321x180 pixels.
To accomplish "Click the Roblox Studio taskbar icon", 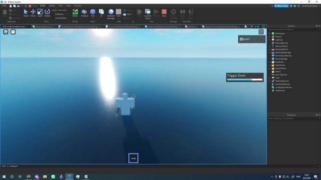I will pyautogui.click(x=69, y=176).
